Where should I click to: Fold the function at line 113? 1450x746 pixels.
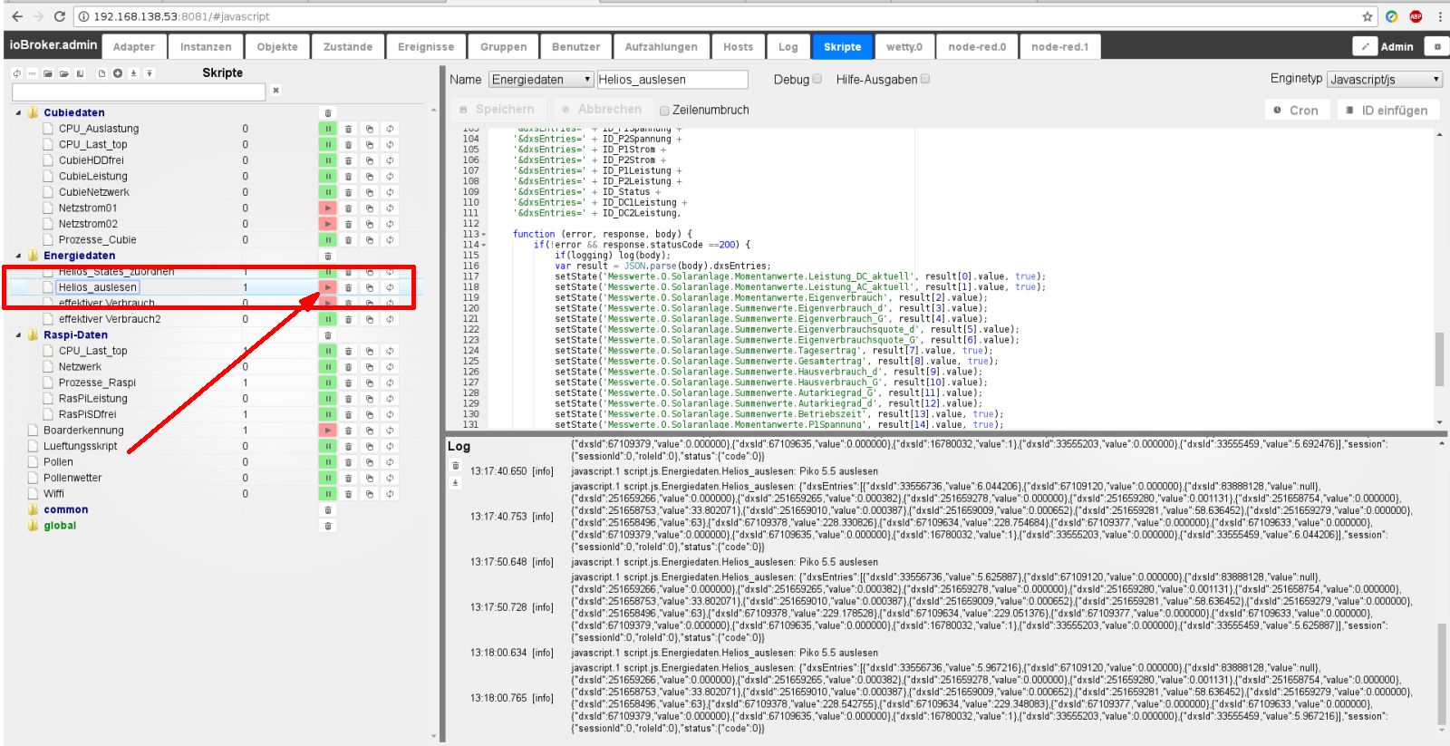[x=484, y=234]
